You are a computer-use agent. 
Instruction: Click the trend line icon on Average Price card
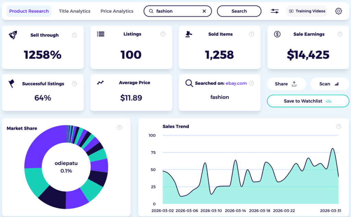click(100, 83)
